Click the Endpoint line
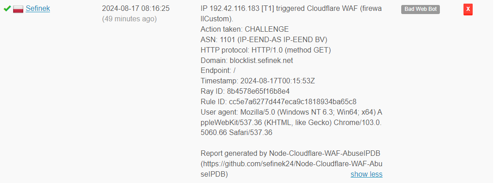The width and height of the screenshot is (494, 183). point(218,71)
